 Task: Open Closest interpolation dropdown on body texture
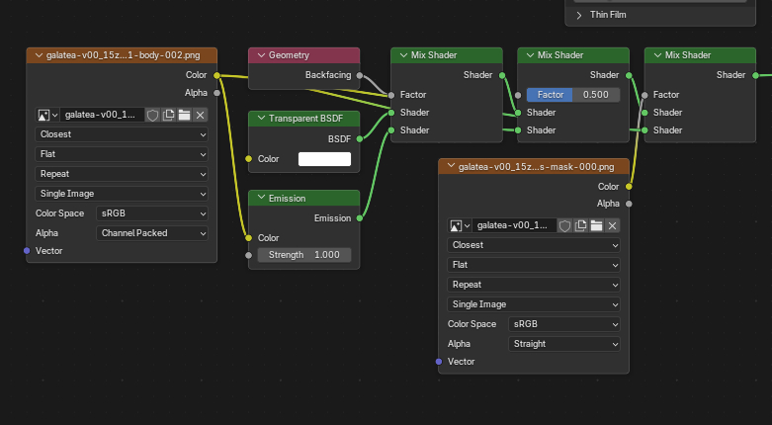[122, 134]
